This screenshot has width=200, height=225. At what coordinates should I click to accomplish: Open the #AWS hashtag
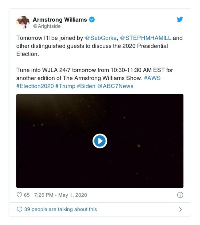152,78
